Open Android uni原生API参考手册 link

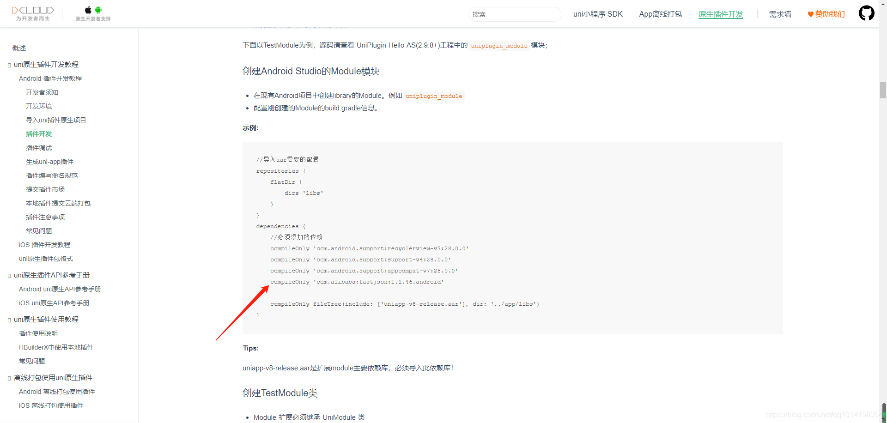pos(60,289)
